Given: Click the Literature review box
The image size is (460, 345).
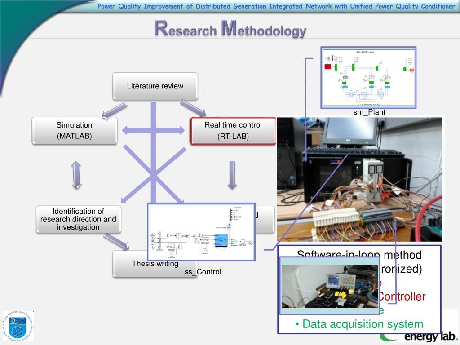Looking at the screenshot, I should point(155,86).
